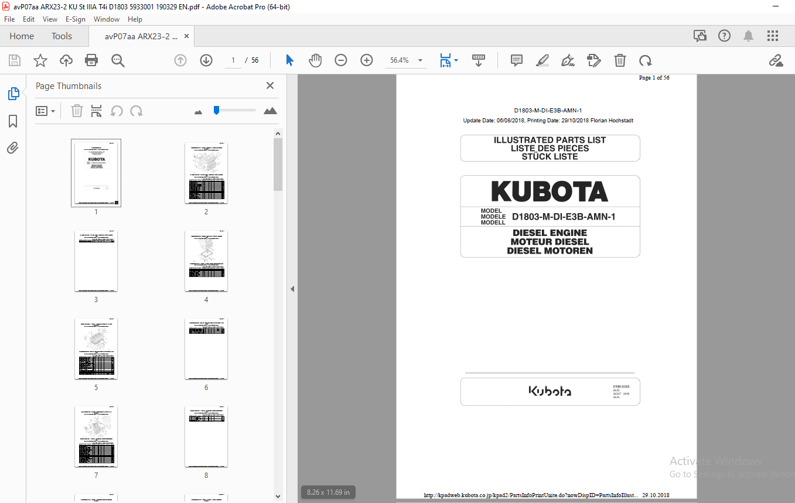Go to next page arrow

pyautogui.click(x=206, y=60)
